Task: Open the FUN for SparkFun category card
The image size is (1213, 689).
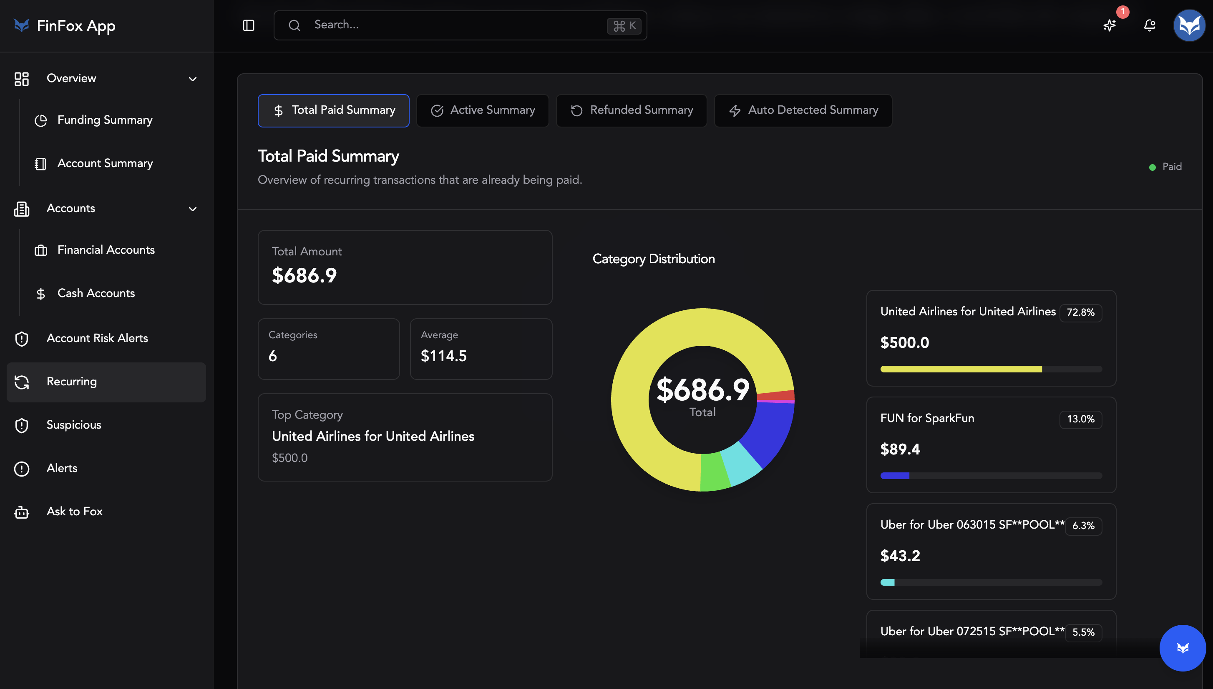Action: (x=991, y=444)
